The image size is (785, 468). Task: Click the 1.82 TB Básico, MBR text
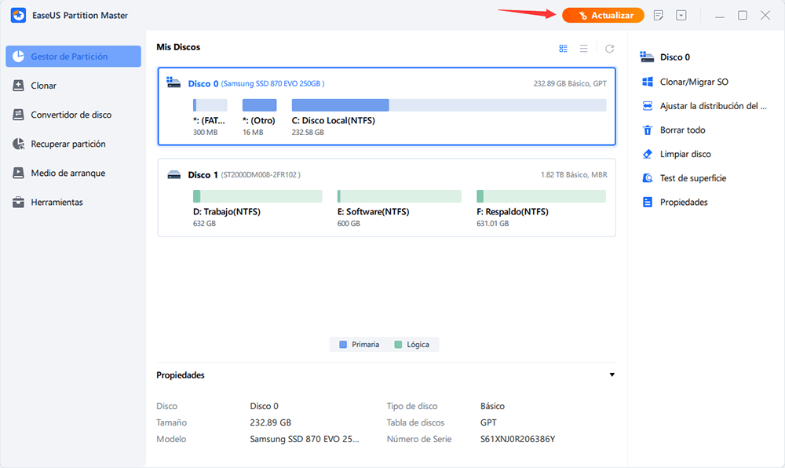[574, 174]
